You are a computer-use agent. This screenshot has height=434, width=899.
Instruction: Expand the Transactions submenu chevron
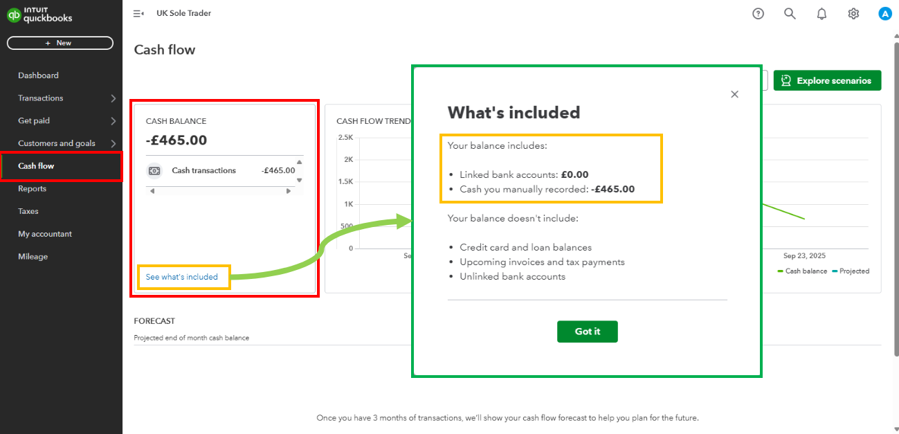pos(113,98)
